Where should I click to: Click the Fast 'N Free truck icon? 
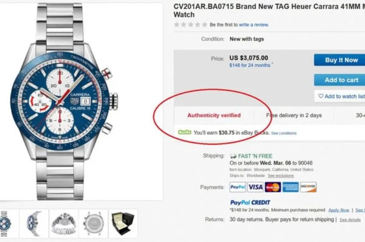[x=233, y=156]
